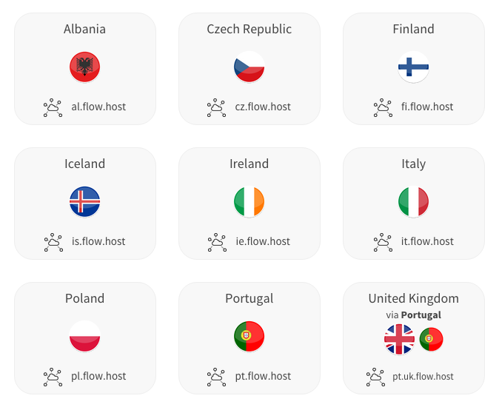Click cloud network icon next to al.flow.host
This screenshot has width=499, height=410.
(53, 107)
